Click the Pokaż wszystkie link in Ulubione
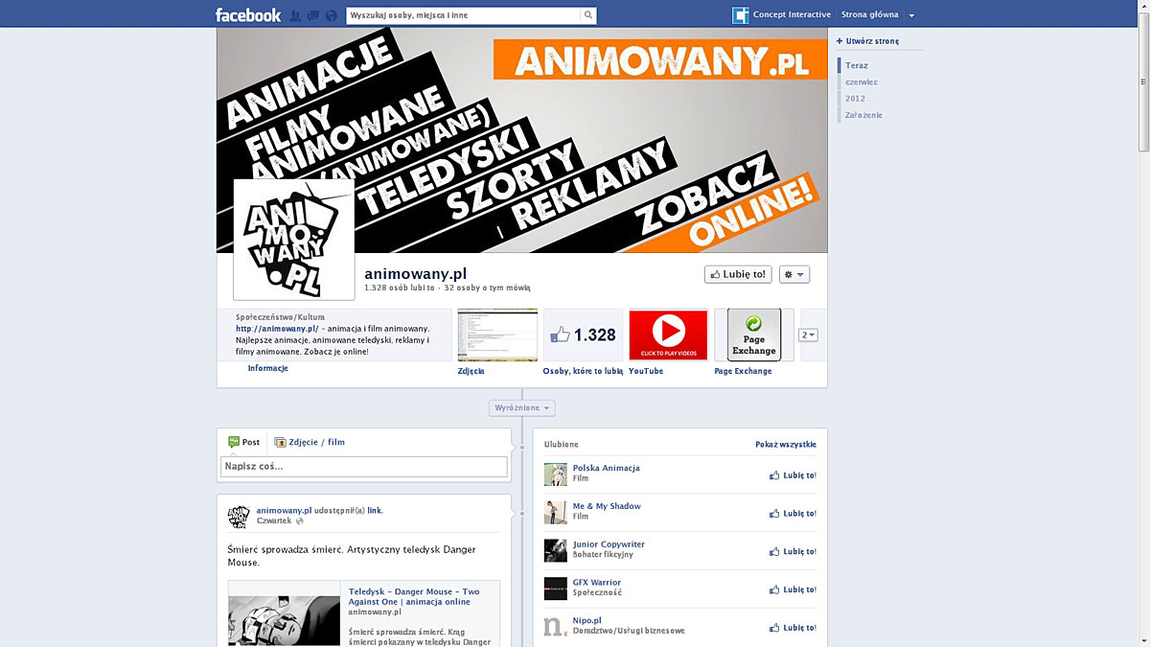This screenshot has width=1150, height=647. click(786, 444)
